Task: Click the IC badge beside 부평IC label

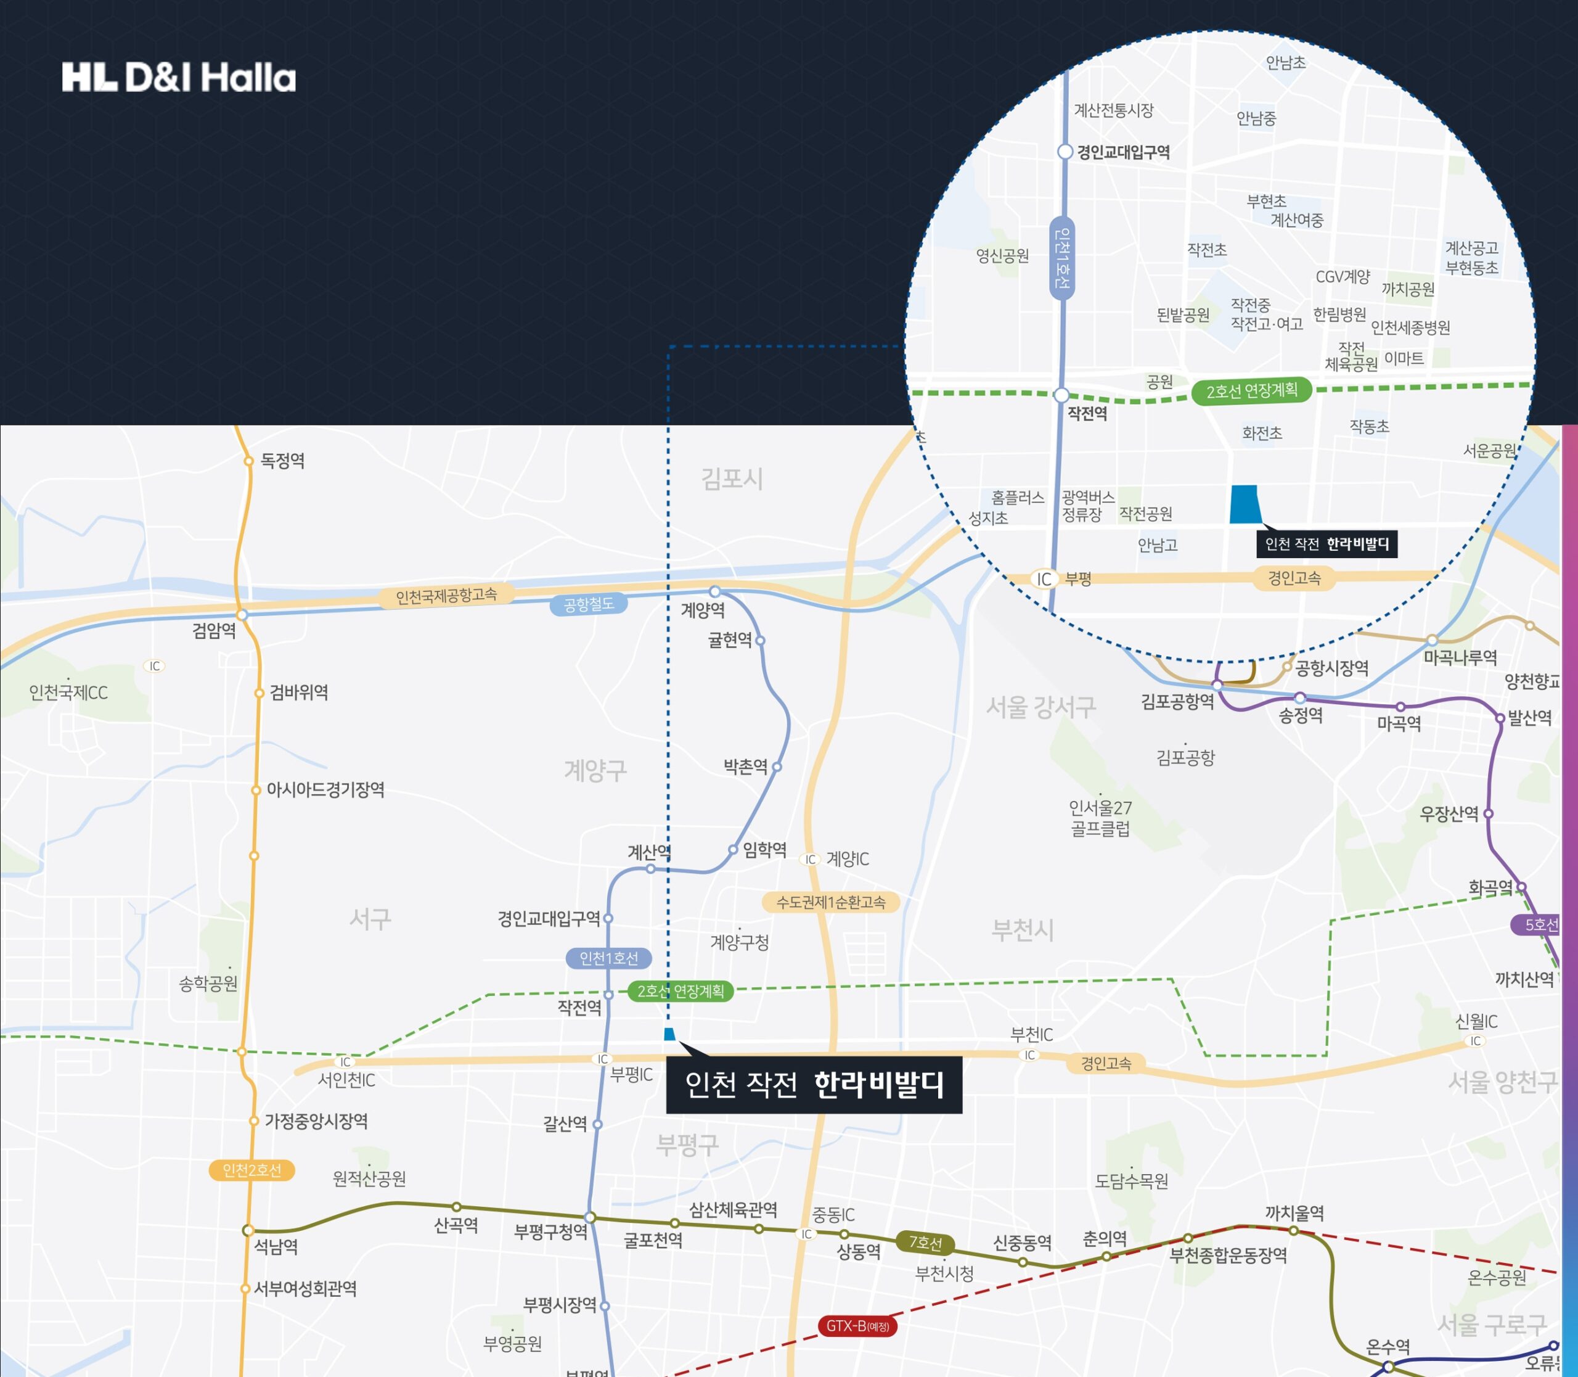Action: click(602, 1059)
